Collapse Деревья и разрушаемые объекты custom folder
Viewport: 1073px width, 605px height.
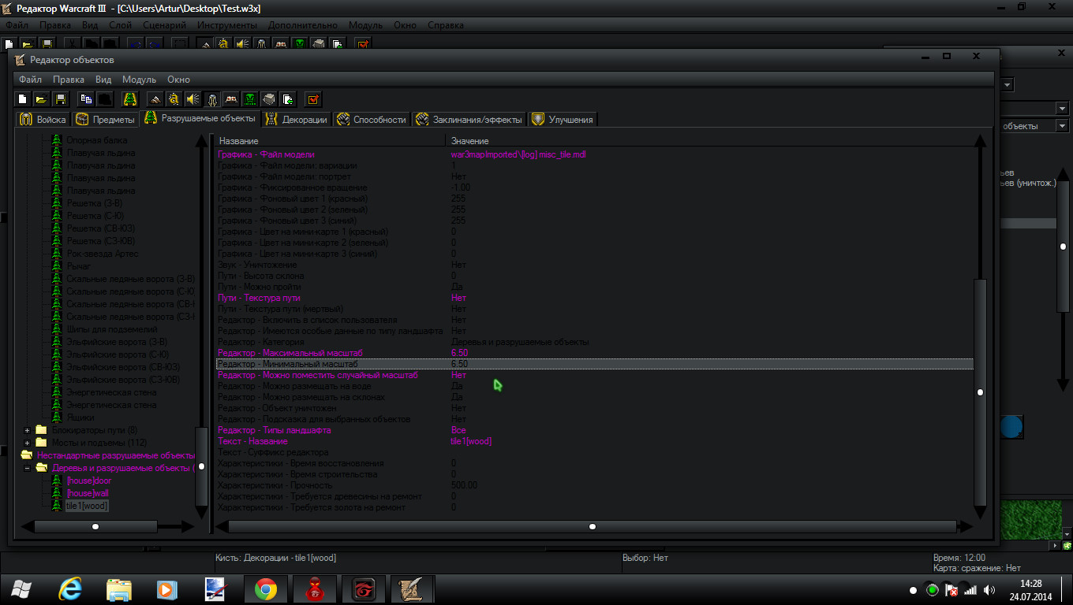click(x=28, y=468)
